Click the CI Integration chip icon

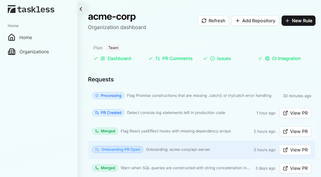coord(267,58)
